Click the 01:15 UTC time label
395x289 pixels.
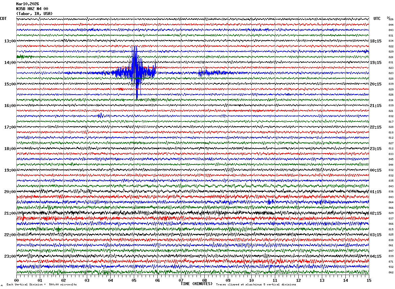click(x=376, y=192)
